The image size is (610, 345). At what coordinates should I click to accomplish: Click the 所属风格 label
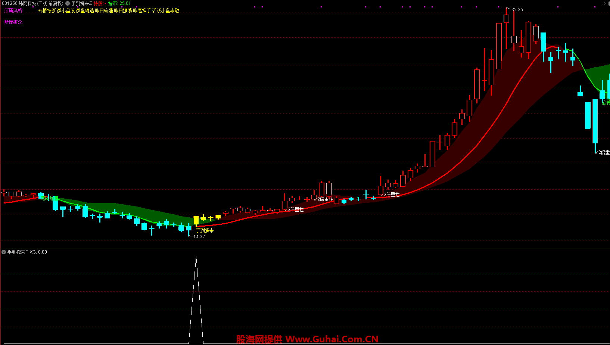pos(14,10)
